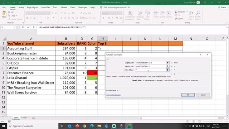The width and height of the screenshot is (229, 129).
Task: Click the Tell me what you want to do box
Action: (x=117, y=8)
